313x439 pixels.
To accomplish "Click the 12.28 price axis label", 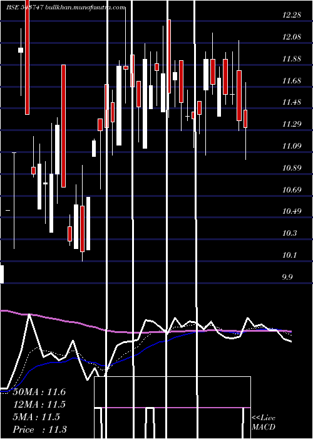I will [292, 15].
